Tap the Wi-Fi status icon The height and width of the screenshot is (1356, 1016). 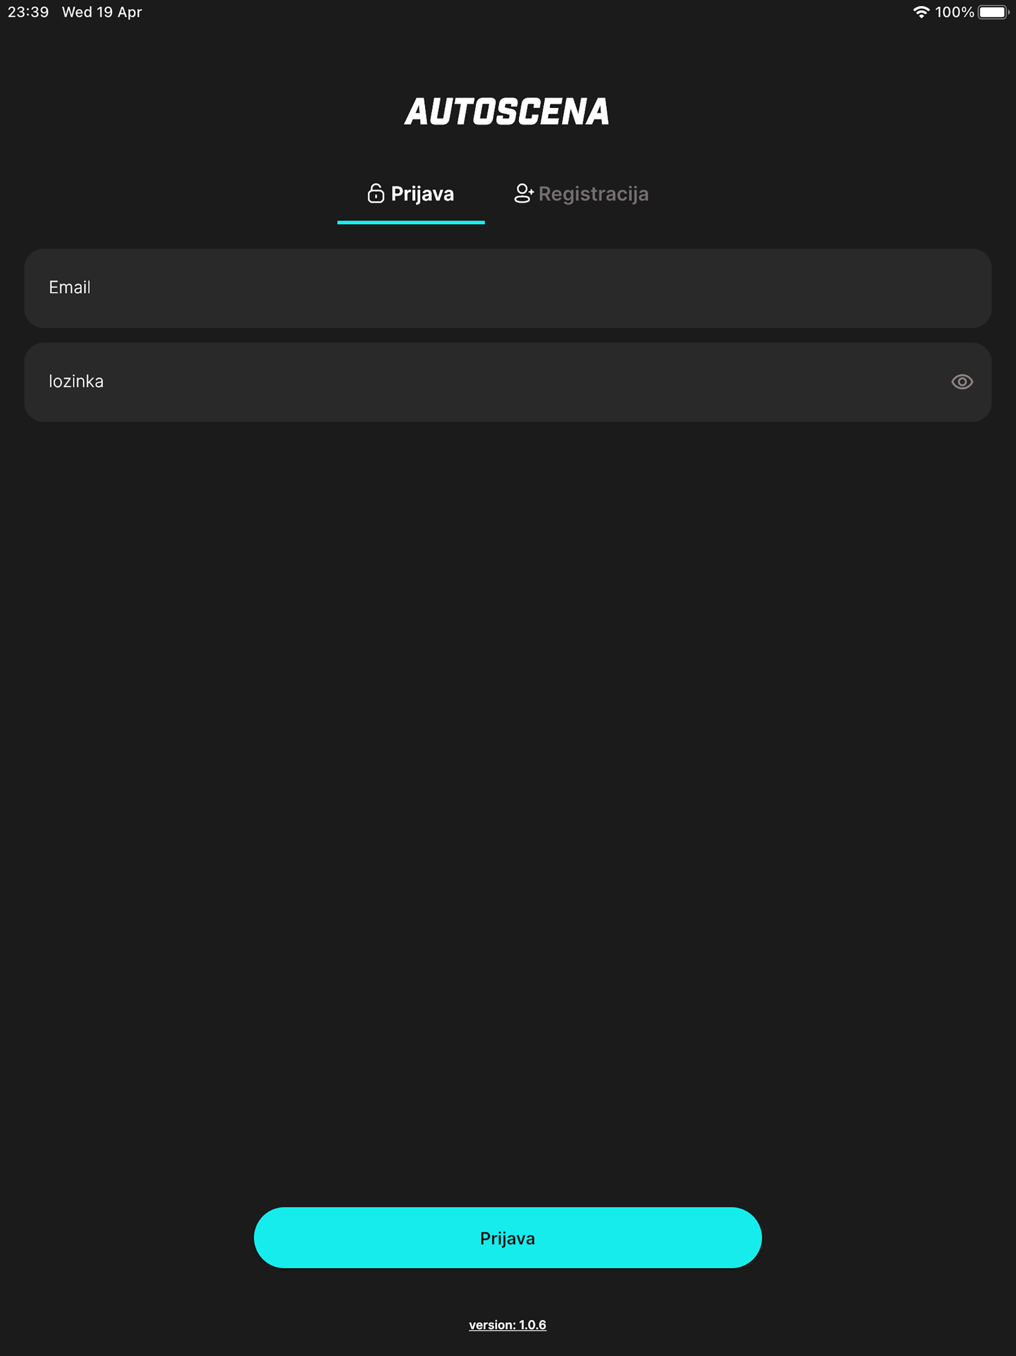point(921,12)
